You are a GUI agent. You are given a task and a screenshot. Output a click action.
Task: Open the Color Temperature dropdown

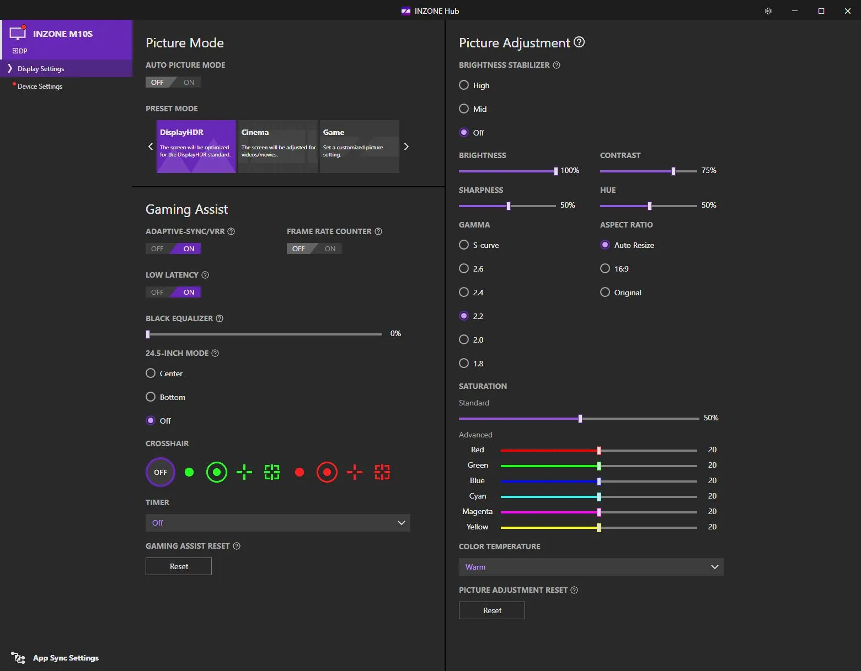pos(591,567)
